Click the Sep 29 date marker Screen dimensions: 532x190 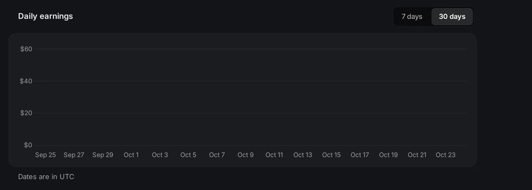(x=103, y=155)
